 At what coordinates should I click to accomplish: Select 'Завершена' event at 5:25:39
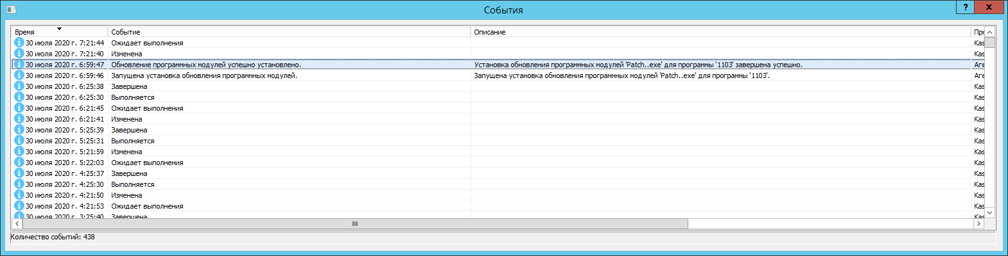point(129,130)
